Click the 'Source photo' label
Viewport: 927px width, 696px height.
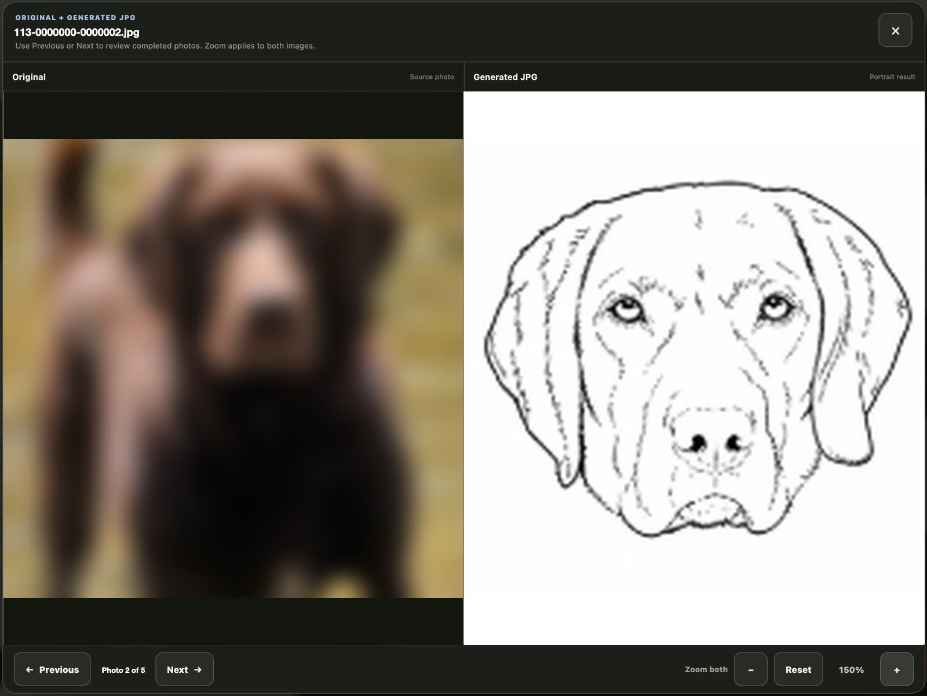tap(432, 77)
